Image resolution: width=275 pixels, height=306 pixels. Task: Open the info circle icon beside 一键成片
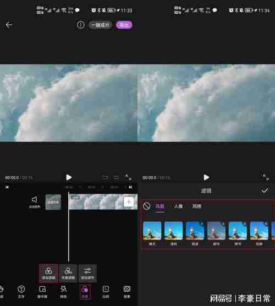pos(80,25)
